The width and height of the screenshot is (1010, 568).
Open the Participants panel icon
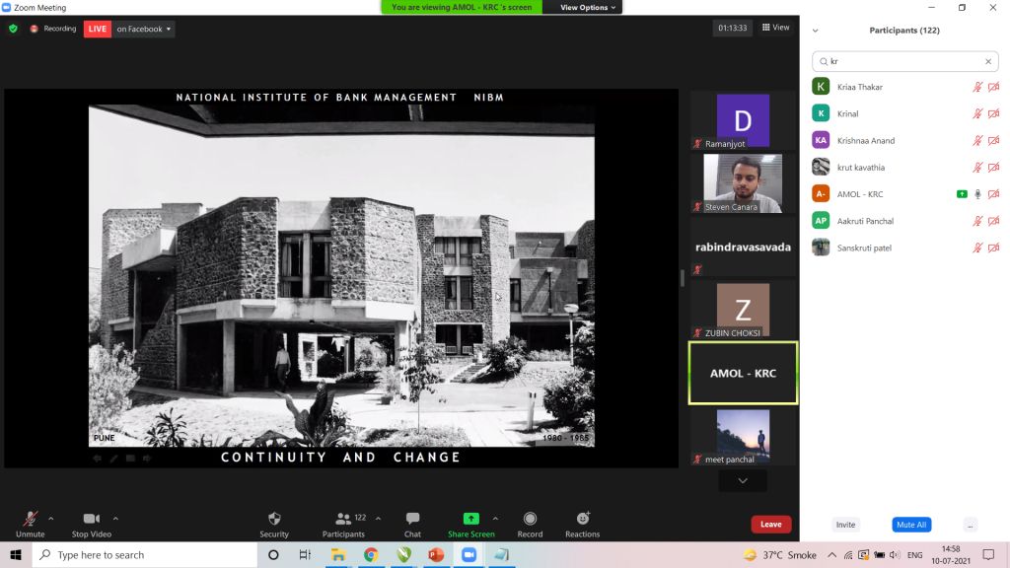[x=343, y=519]
